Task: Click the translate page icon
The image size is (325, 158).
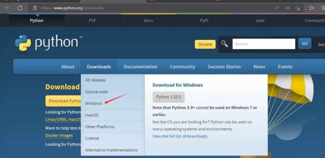Action: [x=287, y=8]
